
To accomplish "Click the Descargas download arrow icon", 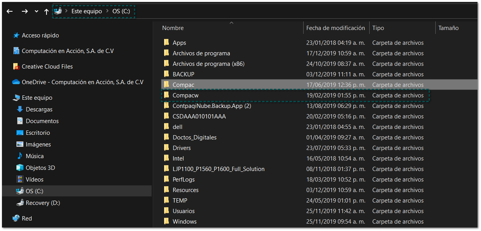I will click(20, 109).
